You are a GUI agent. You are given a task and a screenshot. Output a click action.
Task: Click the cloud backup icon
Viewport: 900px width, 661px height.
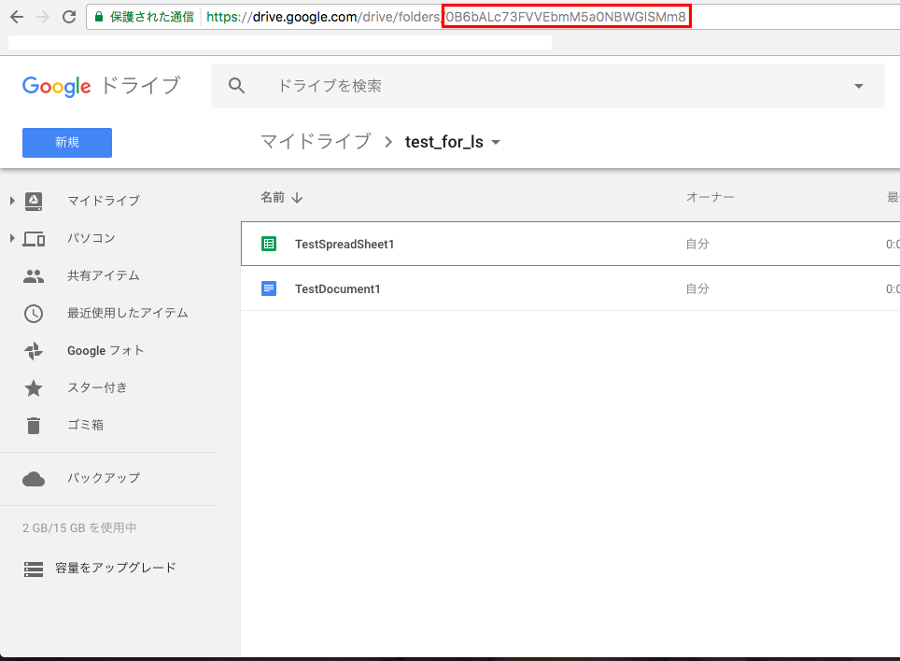coord(34,478)
